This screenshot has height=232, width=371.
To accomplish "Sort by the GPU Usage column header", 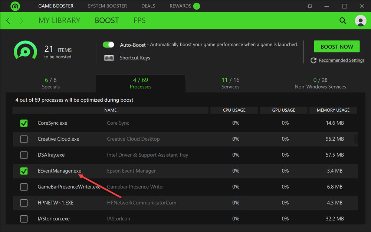I will [x=283, y=110].
